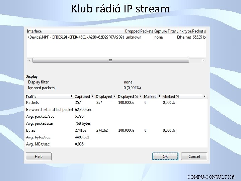The width and height of the screenshot is (241, 181).
Task: Click the Display filter label
Action: click(x=39, y=82)
